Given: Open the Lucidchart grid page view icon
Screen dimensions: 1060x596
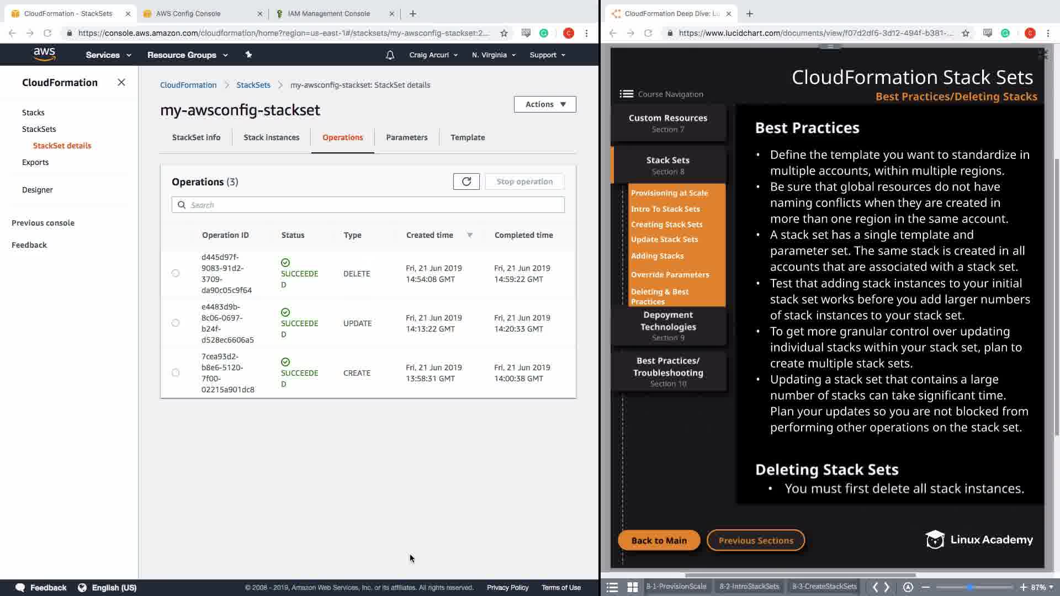Looking at the screenshot, I should tap(633, 587).
